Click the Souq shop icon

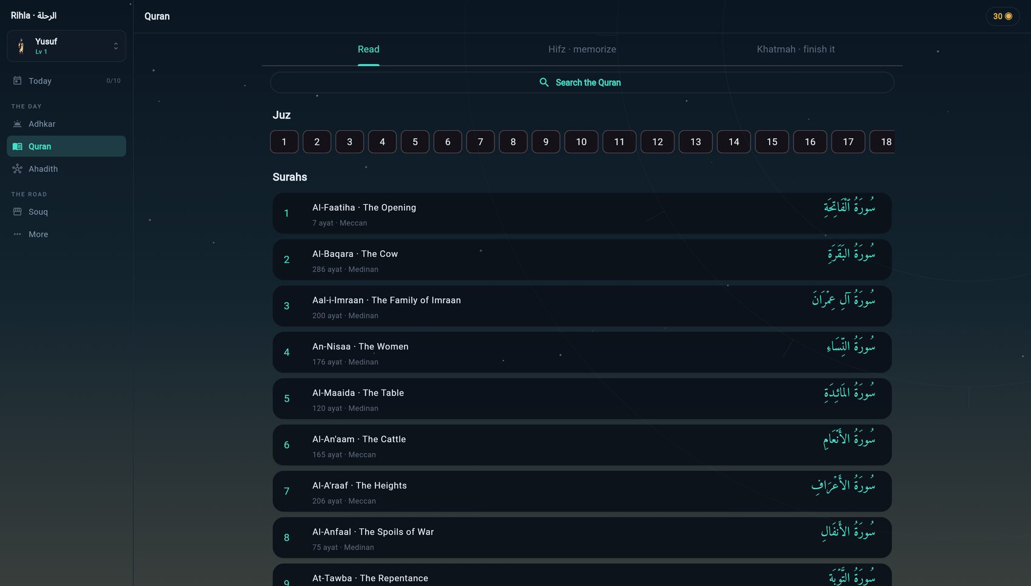18,211
